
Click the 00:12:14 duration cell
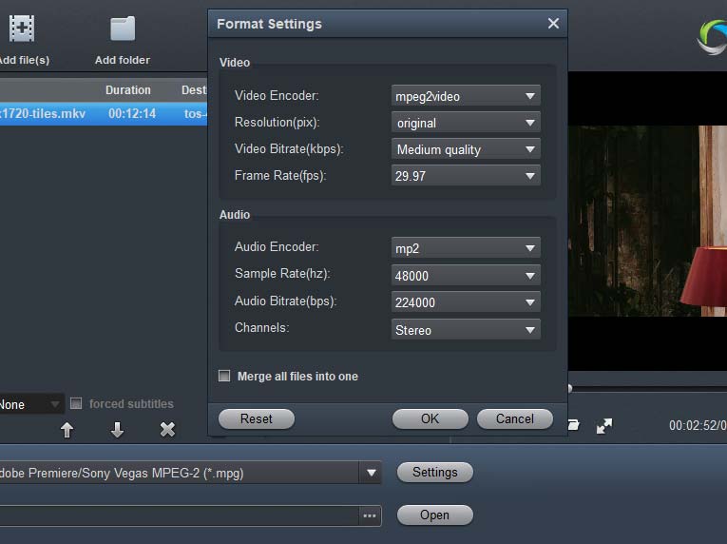[x=132, y=113]
